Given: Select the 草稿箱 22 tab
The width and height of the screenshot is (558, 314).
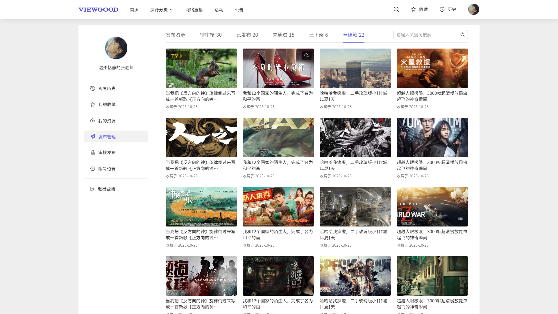Looking at the screenshot, I should [x=353, y=35].
